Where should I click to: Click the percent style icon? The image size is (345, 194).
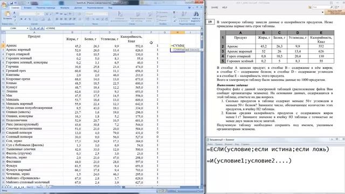(x=93, y=19)
